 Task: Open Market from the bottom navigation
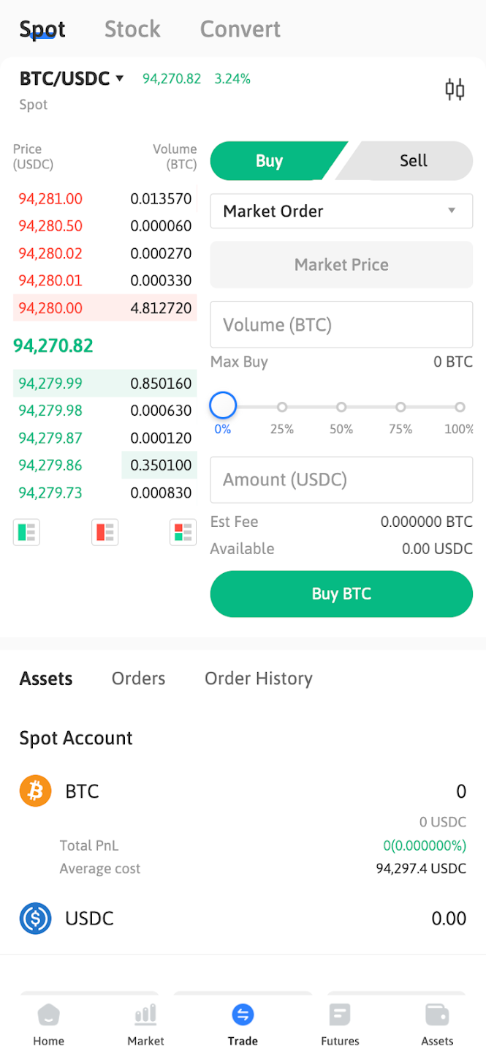pos(145,1023)
